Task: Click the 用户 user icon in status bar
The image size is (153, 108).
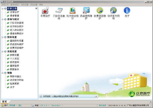Action: [x=3, y=105]
